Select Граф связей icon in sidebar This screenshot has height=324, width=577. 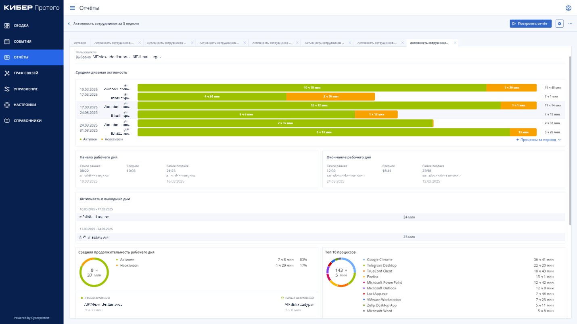click(x=7, y=73)
